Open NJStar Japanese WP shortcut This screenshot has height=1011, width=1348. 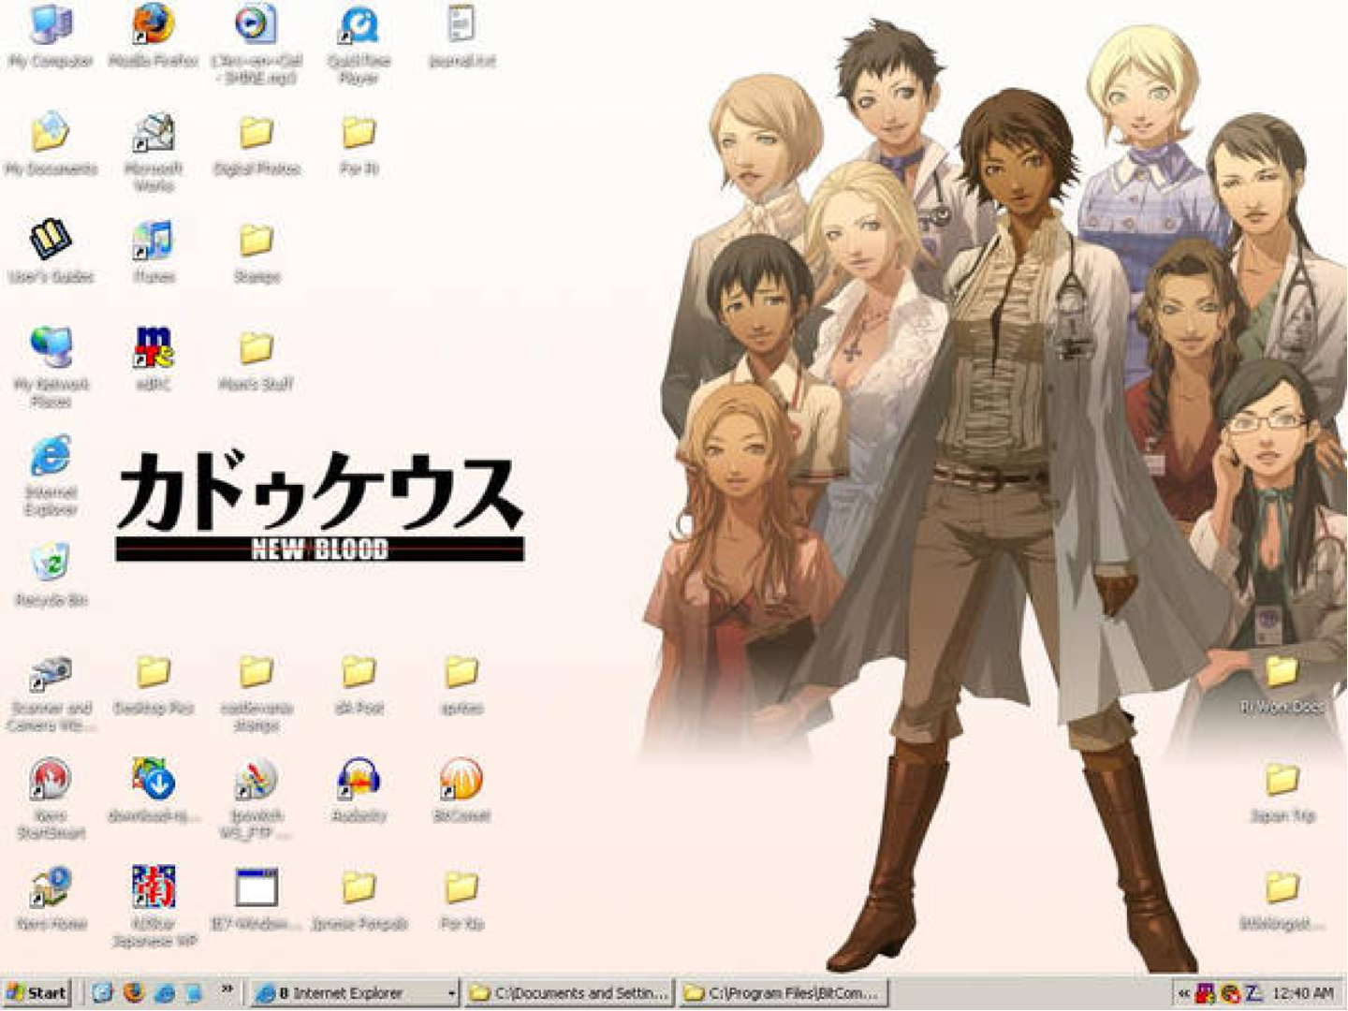click(x=153, y=887)
